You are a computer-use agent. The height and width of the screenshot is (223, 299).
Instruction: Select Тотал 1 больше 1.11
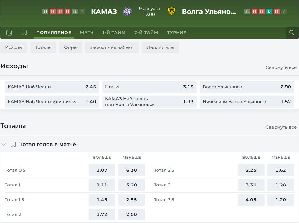pyautogui.click(x=102, y=185)
